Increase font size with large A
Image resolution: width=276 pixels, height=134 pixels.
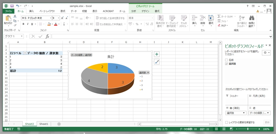click(62, 18)
